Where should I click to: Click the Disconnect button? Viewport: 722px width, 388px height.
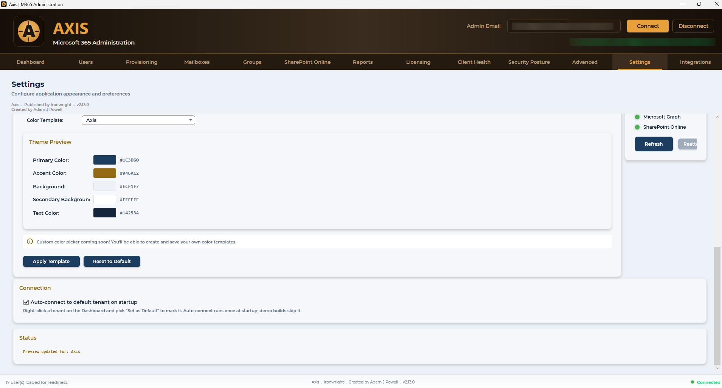tap(693, 26)
